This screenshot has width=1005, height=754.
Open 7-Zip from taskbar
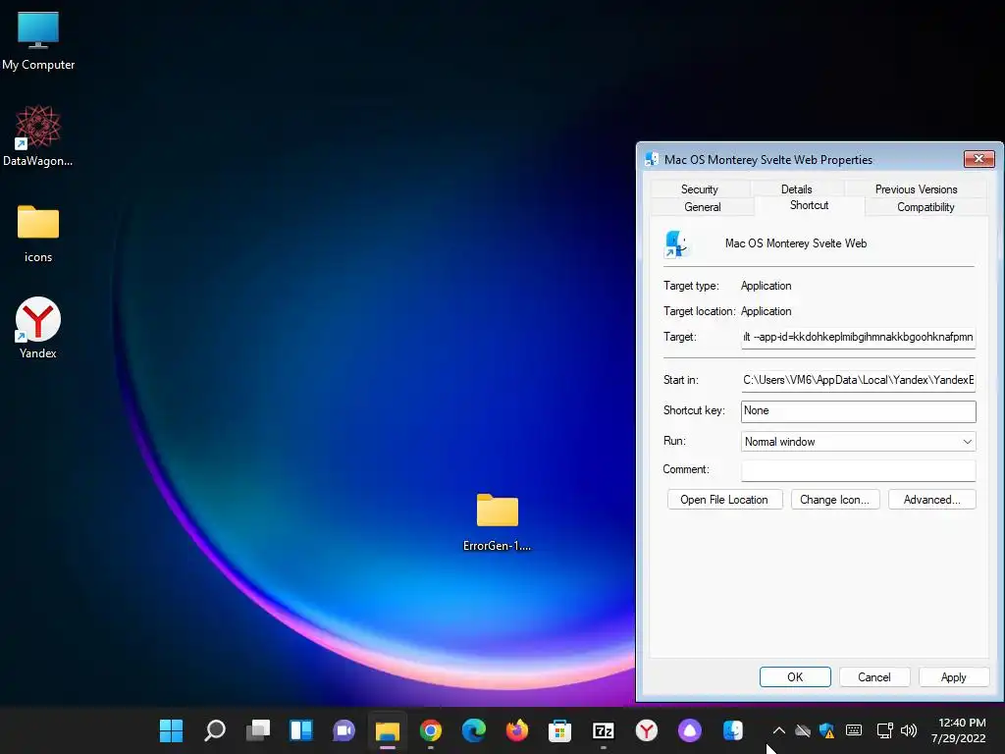point(604,730)
